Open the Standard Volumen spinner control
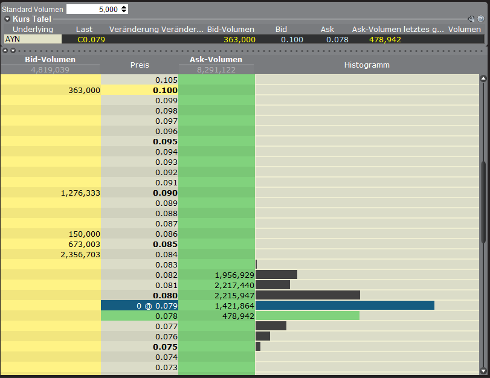The image size is (490, 378). [124, 9]
